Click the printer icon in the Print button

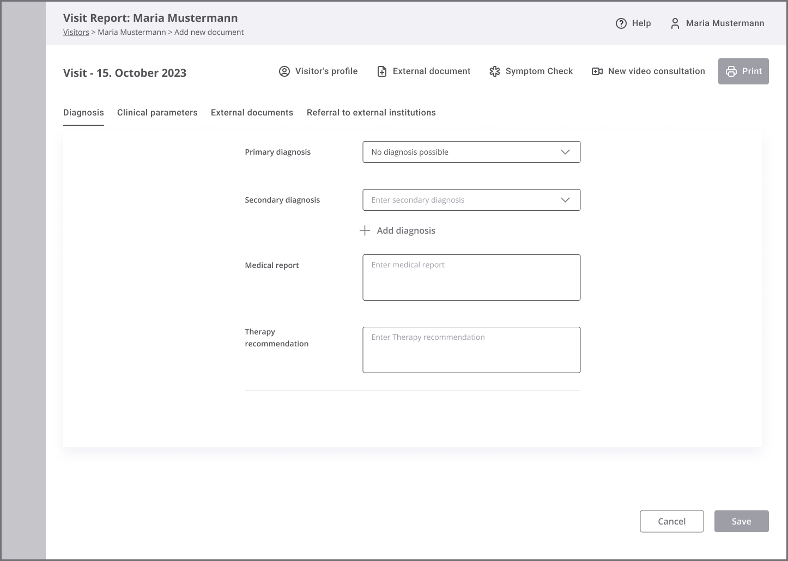[731, 71]
